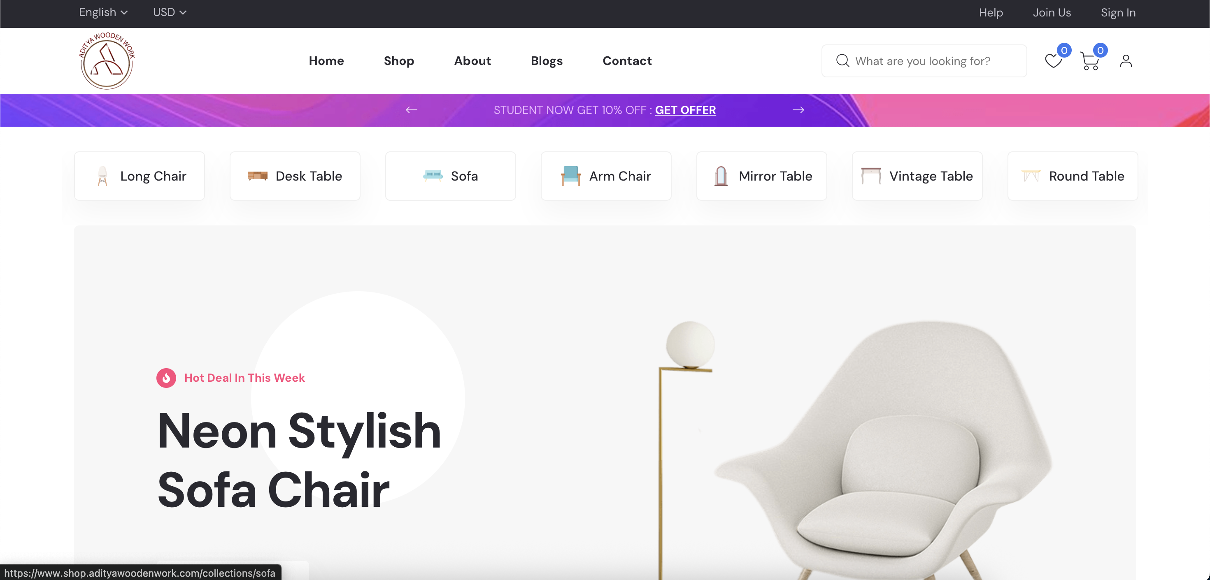The image size is (1210, 580).
Task: Open the shopping cart icon
Action: pyautogui.click(x=1089, y=61)
